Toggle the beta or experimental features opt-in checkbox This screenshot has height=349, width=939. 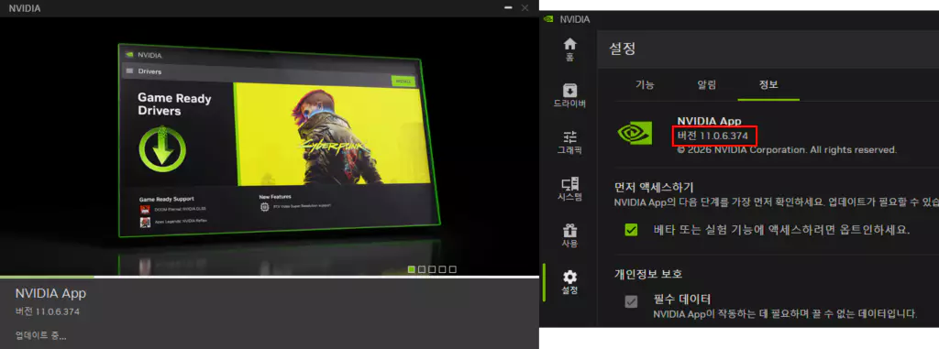point(631,230)
